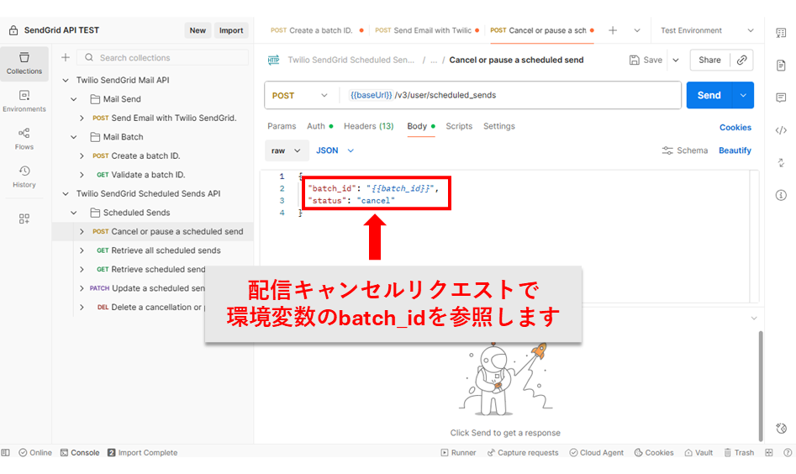Click the Import button
This screenshot has width=796, height=474.
point(231,30)
